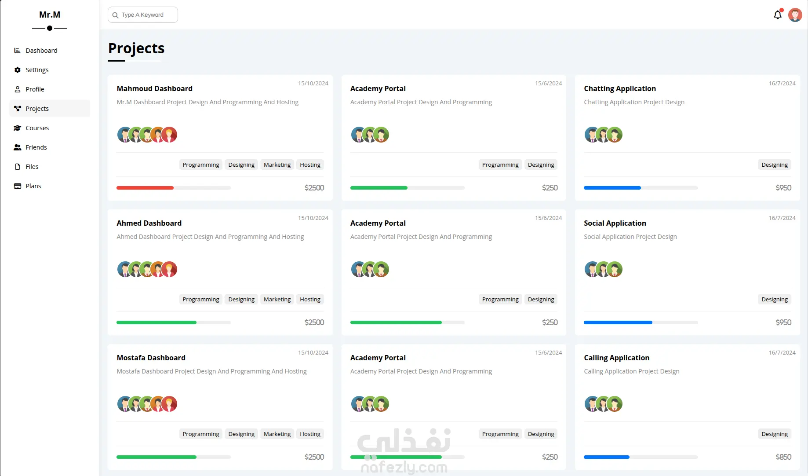Click the Plans credit card icon
808x476 pixels.
click(x=18, y=186)
